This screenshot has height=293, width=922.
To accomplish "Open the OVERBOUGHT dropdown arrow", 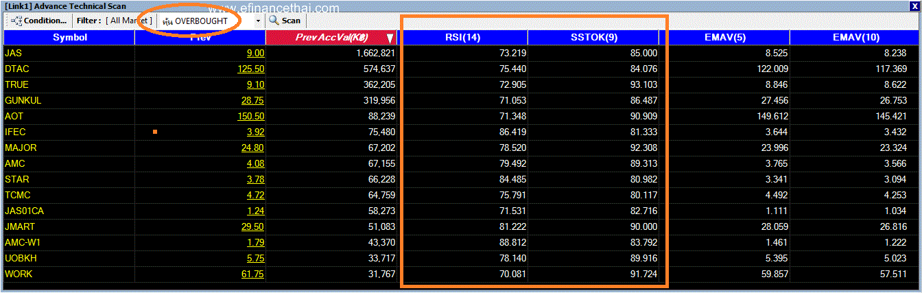I will point(258,21).
